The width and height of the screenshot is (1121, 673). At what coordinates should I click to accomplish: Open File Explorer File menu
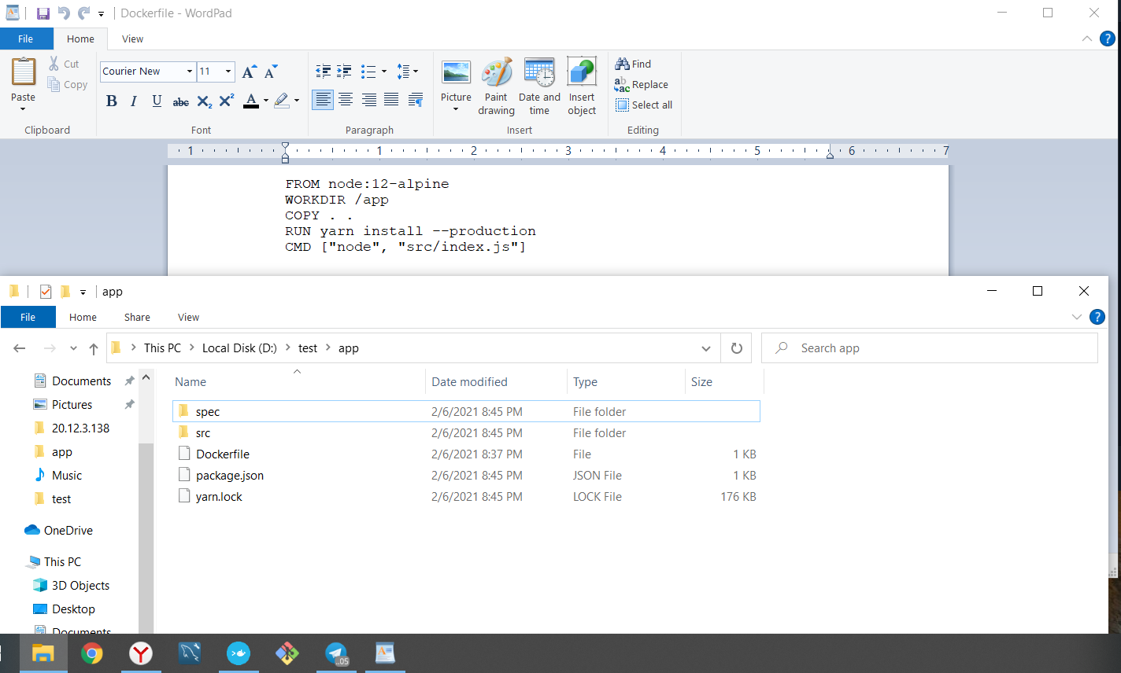point(28,317)
